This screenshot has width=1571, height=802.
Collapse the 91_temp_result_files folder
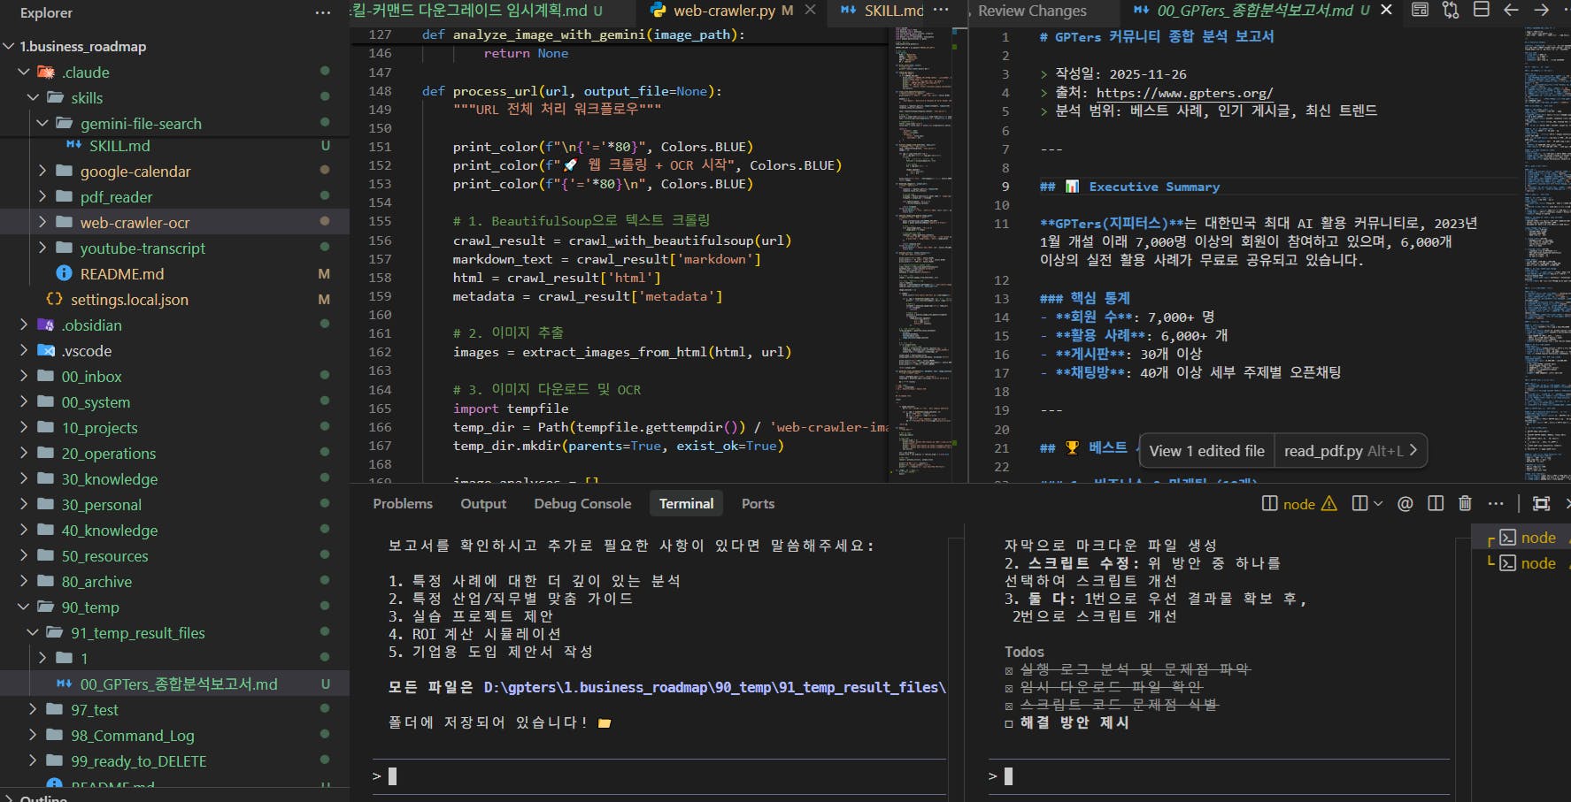pyautogui.click(x=34, y=632)
